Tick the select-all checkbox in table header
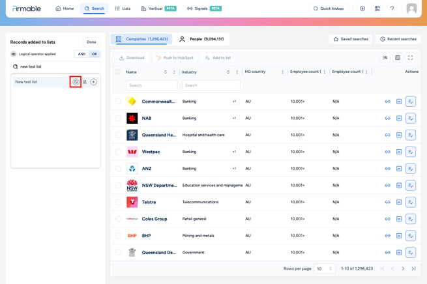The height and width of the screenshot is (284, 427). point(117,72)
